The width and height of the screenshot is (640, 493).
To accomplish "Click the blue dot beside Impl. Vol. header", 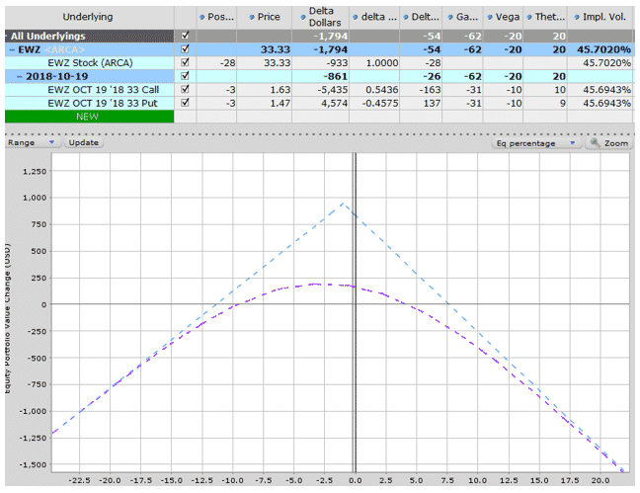I will (x=577, y=17).
